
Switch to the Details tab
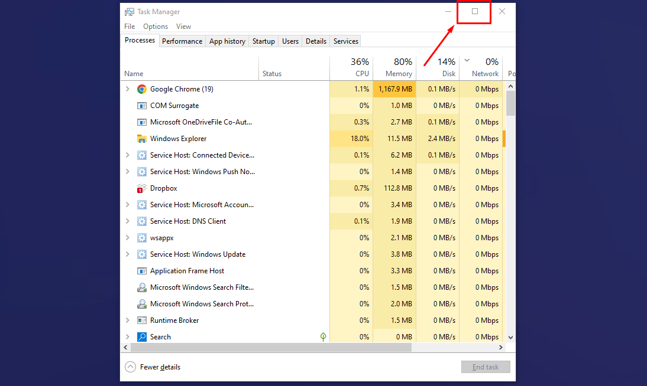point(316,41)
